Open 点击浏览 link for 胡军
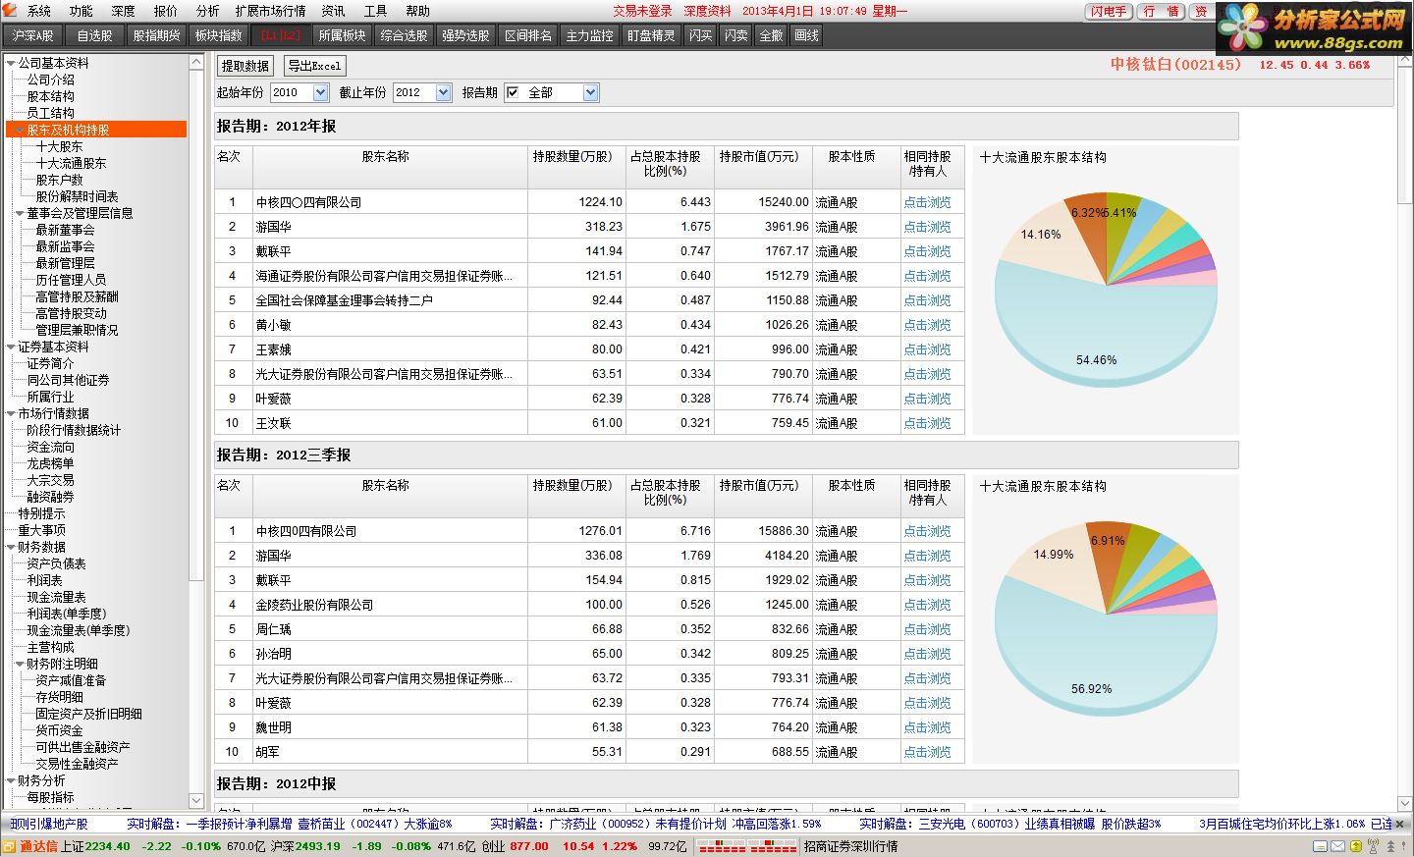Screen dimensions: 1414x857 [x=927, y=752]
